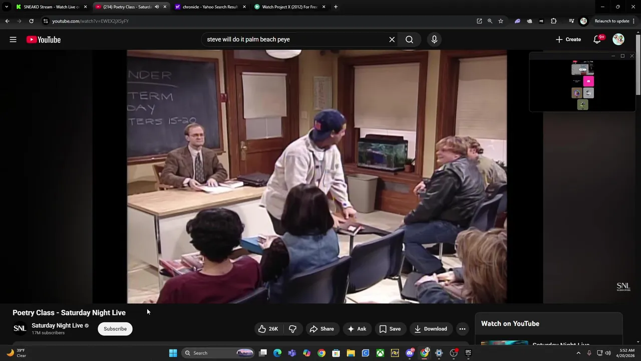
Task: Open Microsoft Edge from the taskbar
Action: (277, 353)
